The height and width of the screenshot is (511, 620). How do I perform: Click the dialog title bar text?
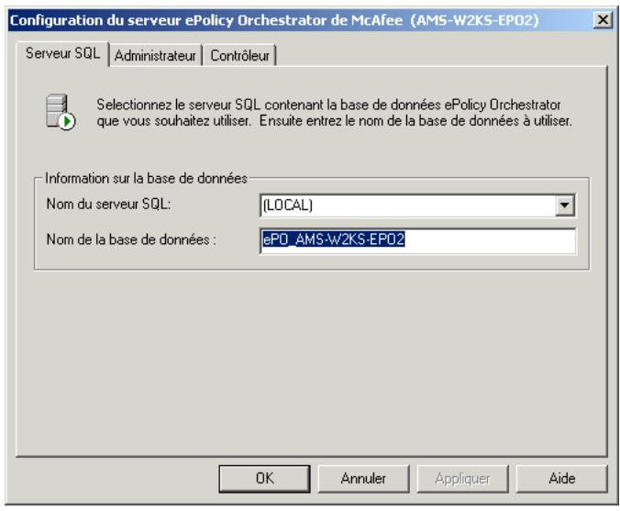pyautogui.click(x=274, y=20)
